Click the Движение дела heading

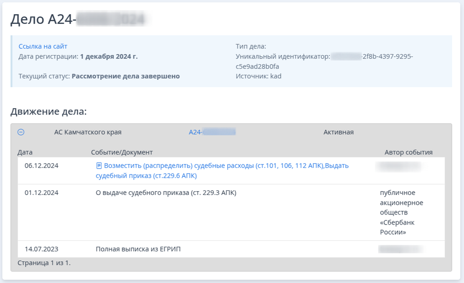(48, 112)
